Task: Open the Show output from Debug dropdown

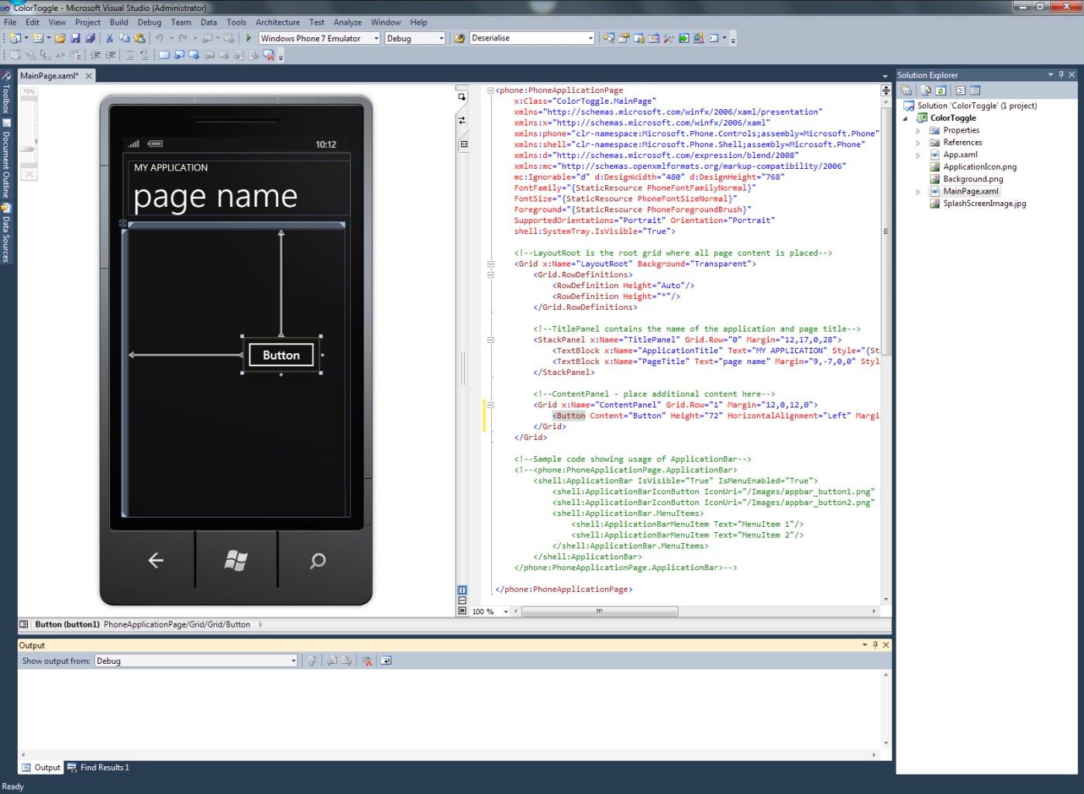Action: pyautogui.click(x=294, y=661)
